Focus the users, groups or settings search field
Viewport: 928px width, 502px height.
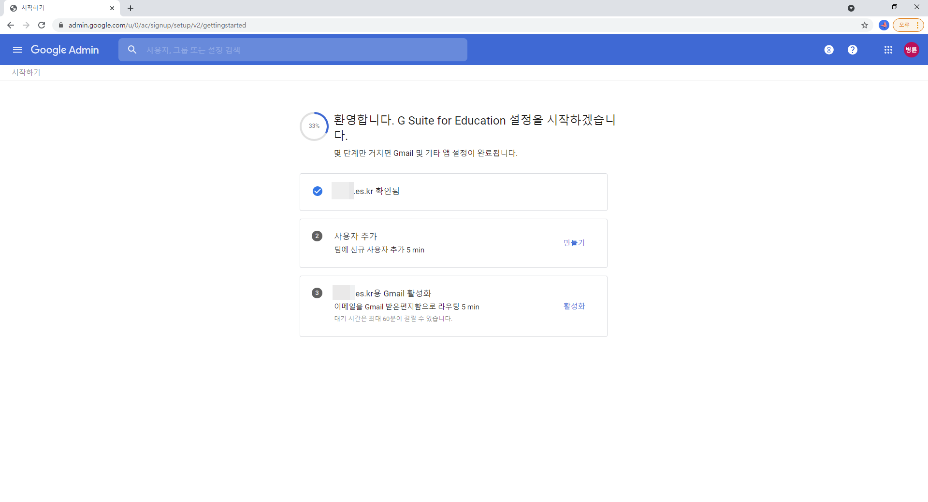pos(293,50)
